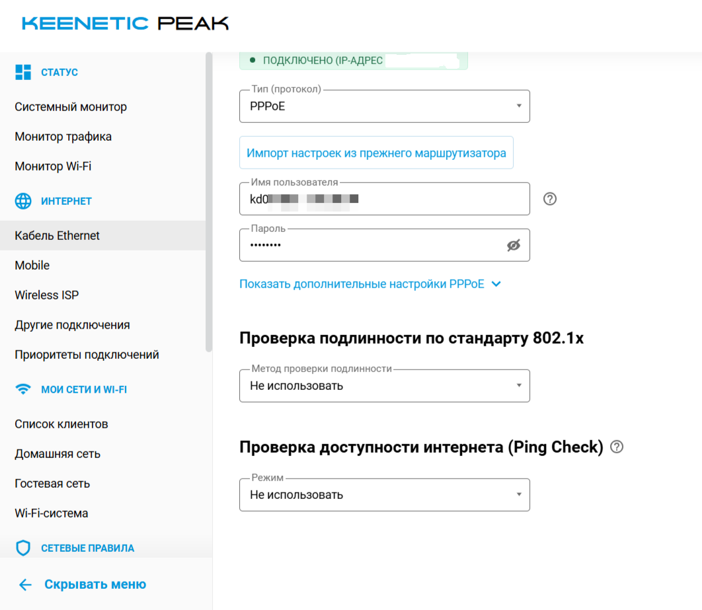The width and height of the screenshot is (702, 610).
Task: Click the Интернет globe icon
Action: tap(23, 201)
